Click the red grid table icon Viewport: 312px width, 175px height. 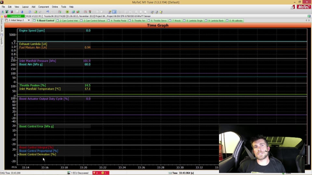(x=85, y=12)
